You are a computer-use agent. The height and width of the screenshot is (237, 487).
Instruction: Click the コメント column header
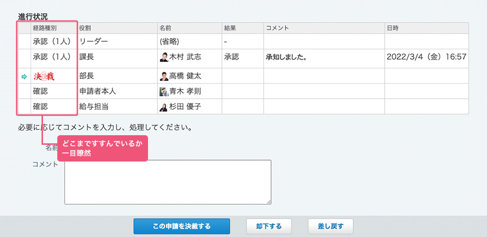click(x=324, y=28)
